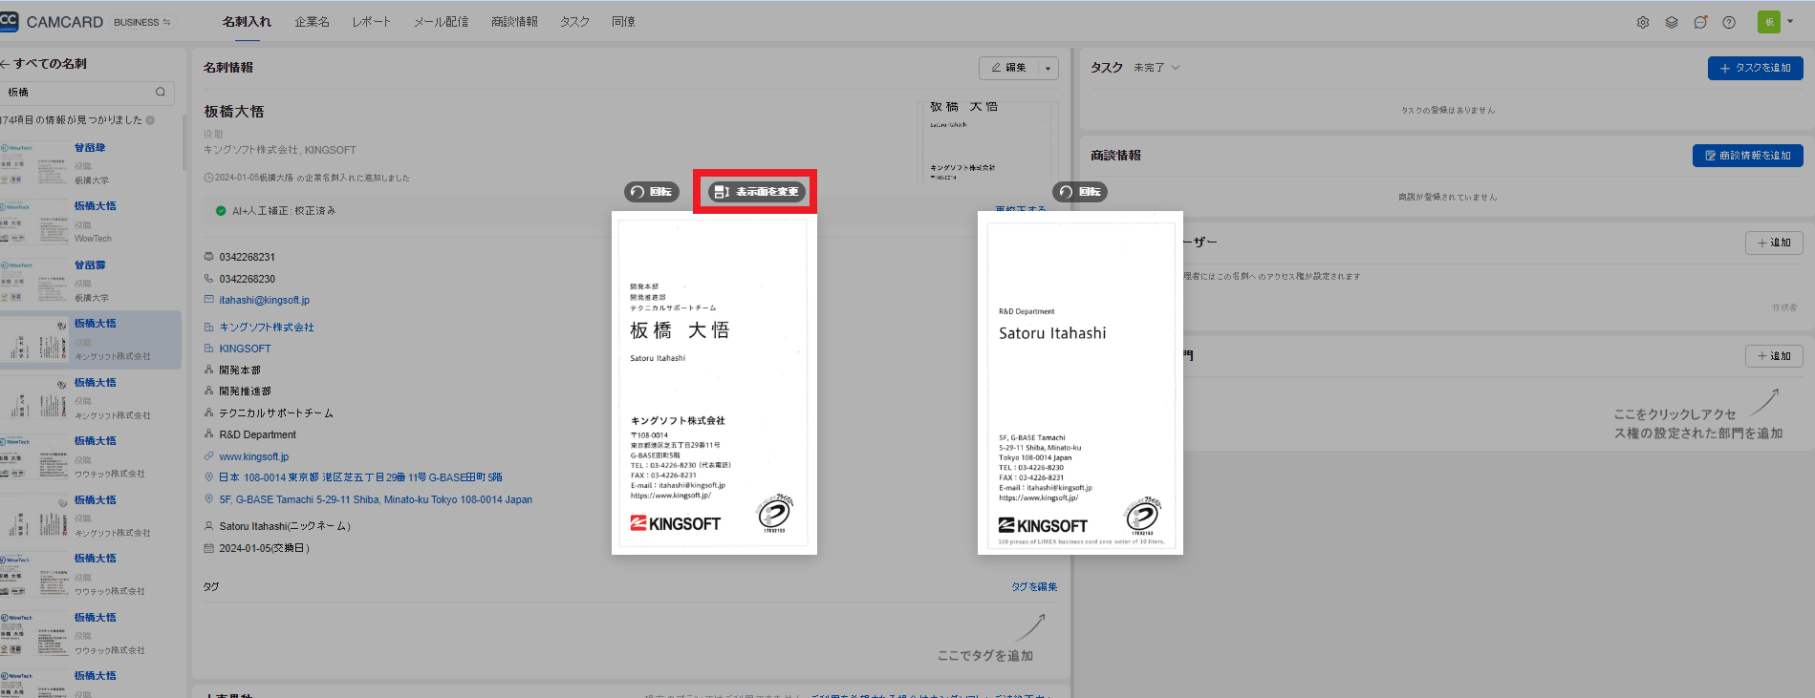Click the stacked layers icon in header
This screenshot has width=1815, height=698.
[x=1672, y=22]
